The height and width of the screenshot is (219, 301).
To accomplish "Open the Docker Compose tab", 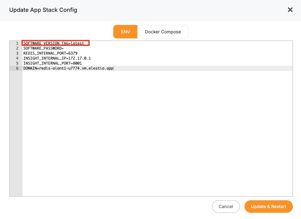I will (163, 32).
